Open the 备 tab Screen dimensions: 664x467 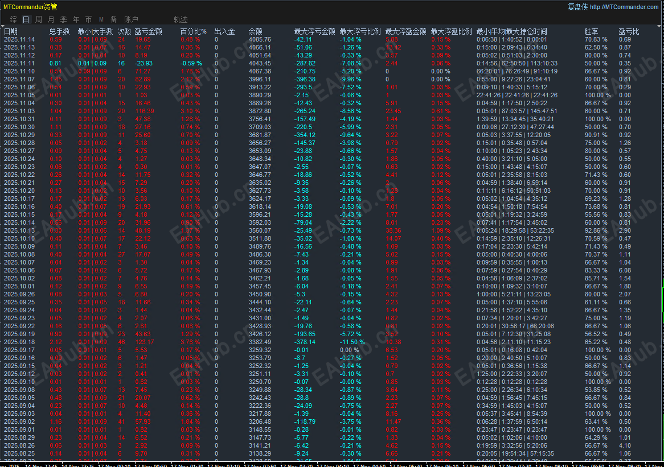click(x=113, y=19)
